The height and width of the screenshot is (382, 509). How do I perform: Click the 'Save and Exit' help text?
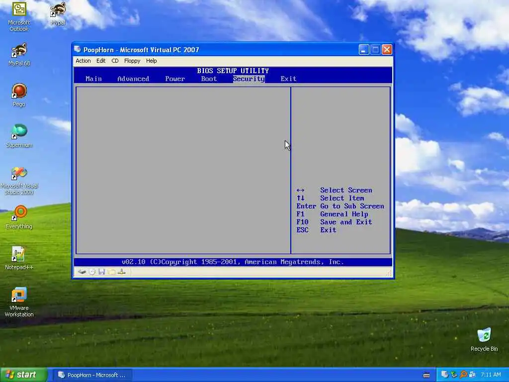pyautogui.click(x=346, y=222)
